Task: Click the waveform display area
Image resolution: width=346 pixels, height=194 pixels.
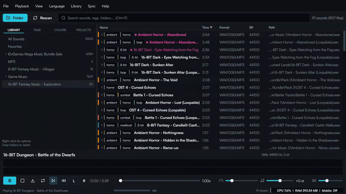Action: (x=173, y=167)
